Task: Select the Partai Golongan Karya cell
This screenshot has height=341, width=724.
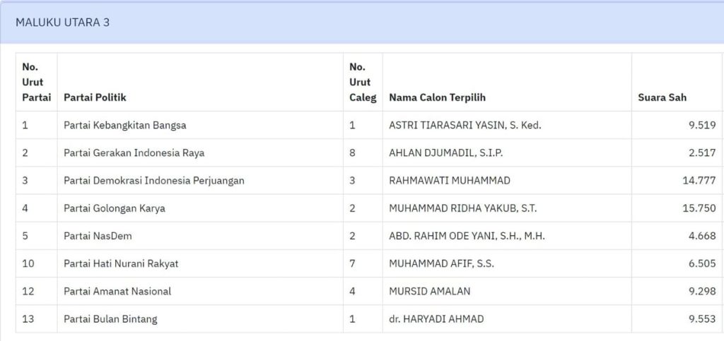Action: click(114, 208)
